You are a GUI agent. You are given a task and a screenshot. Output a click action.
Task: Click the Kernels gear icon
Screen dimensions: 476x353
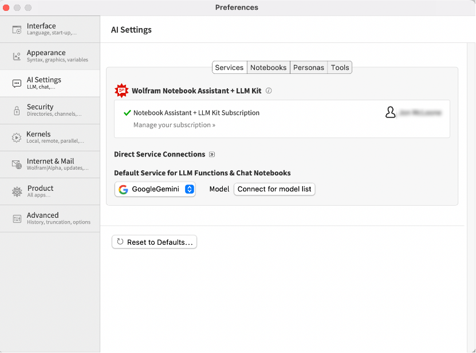click(17, 138)
